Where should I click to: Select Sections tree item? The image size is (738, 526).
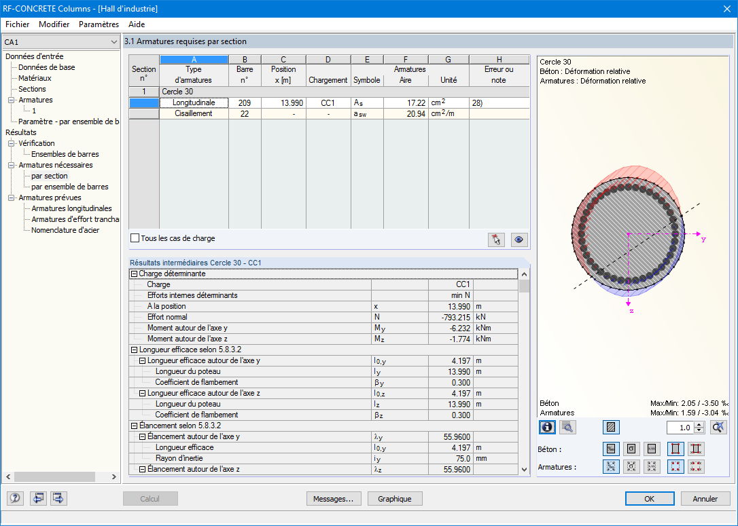pyautogui.click(x=32, y=89)
